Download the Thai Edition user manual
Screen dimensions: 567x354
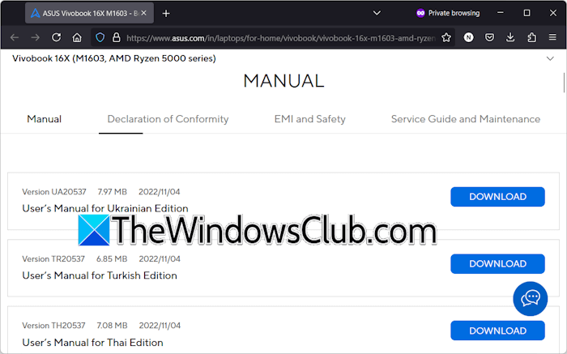pyautogui.click(x=497, y=331)
